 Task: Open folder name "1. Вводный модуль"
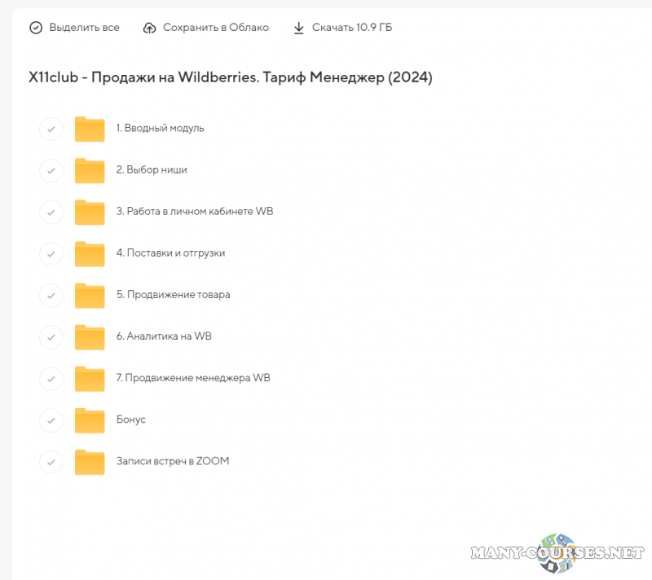[x=160, y=128]
